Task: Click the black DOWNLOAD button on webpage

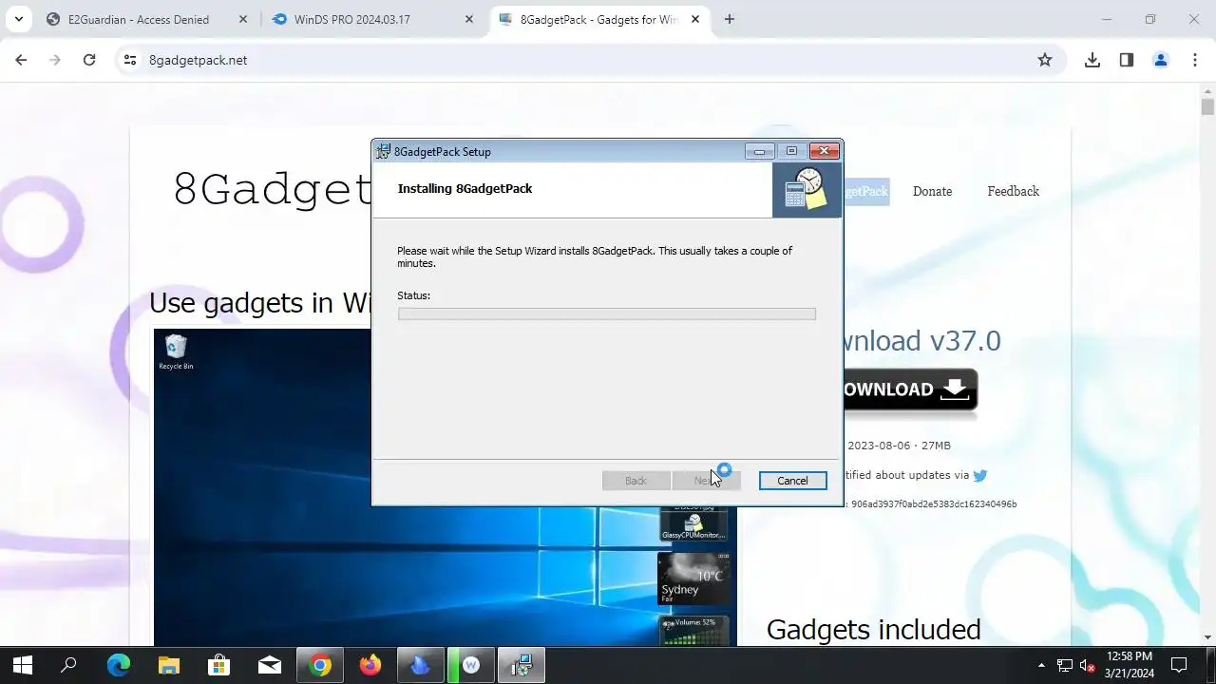Action: point(910,390)
